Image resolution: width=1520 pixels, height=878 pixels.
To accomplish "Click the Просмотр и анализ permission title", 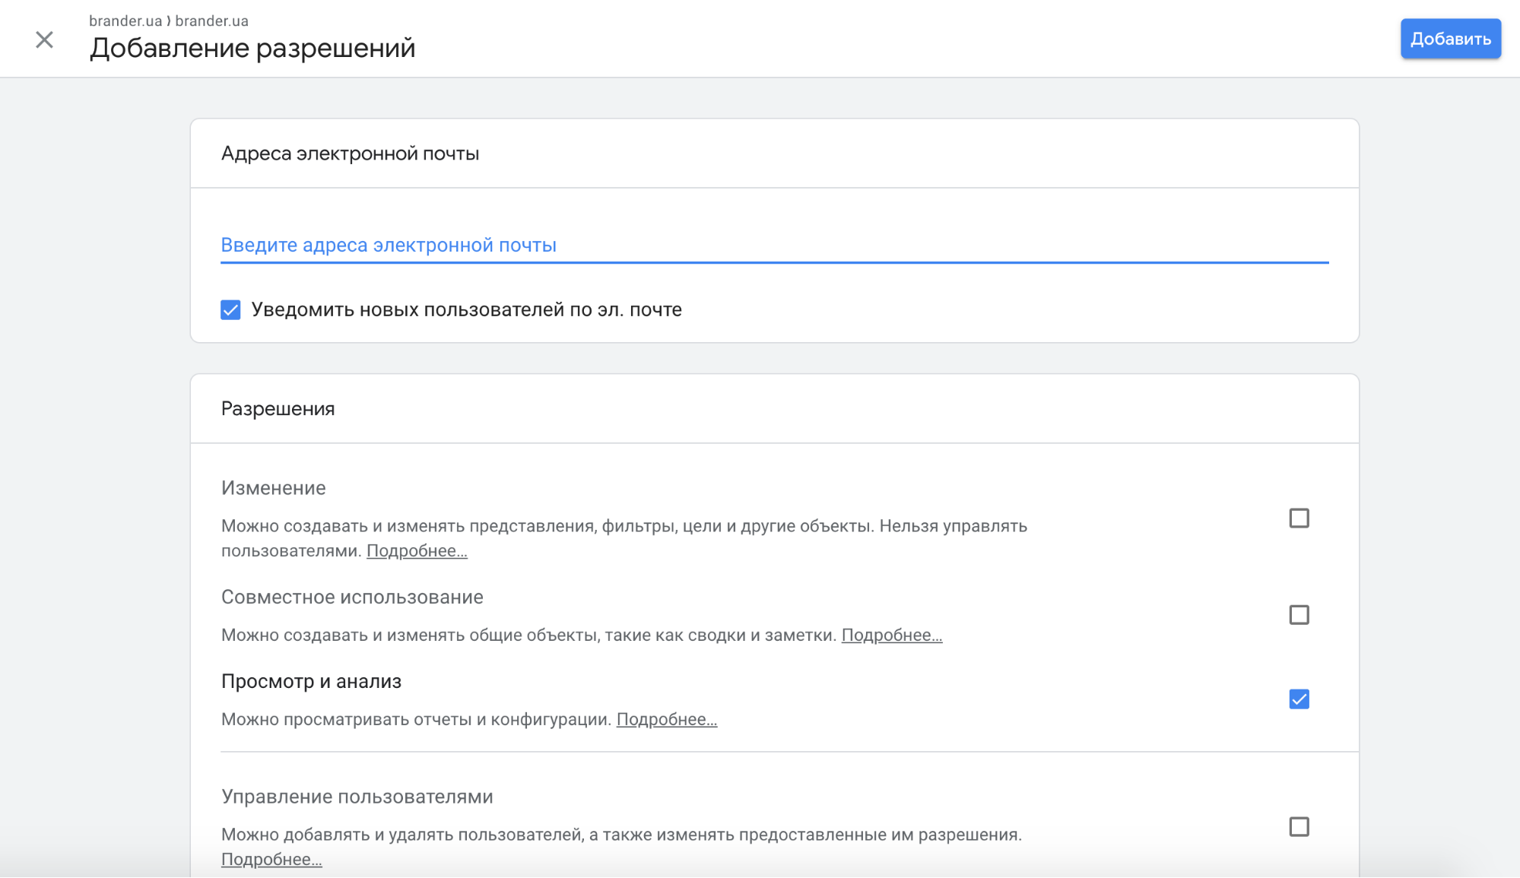I will click(x=311, y=682).
